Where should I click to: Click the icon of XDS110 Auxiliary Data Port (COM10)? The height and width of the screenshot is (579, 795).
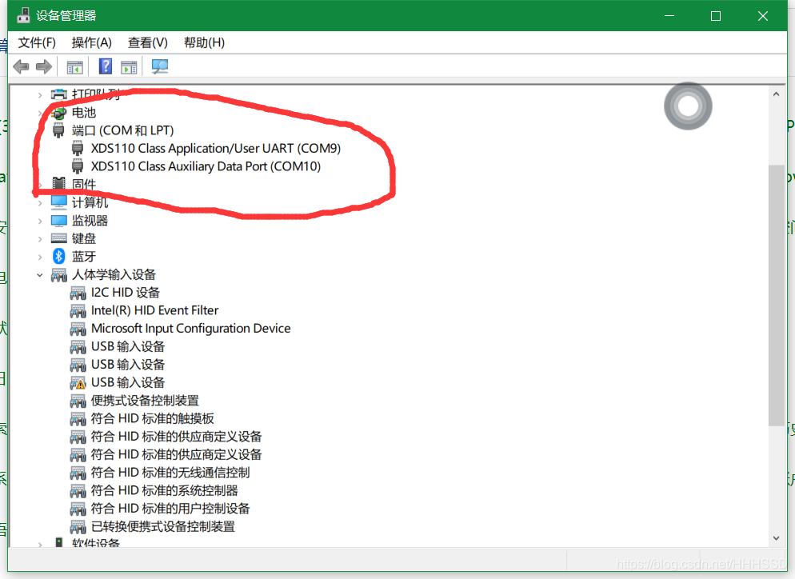(78, 166)
